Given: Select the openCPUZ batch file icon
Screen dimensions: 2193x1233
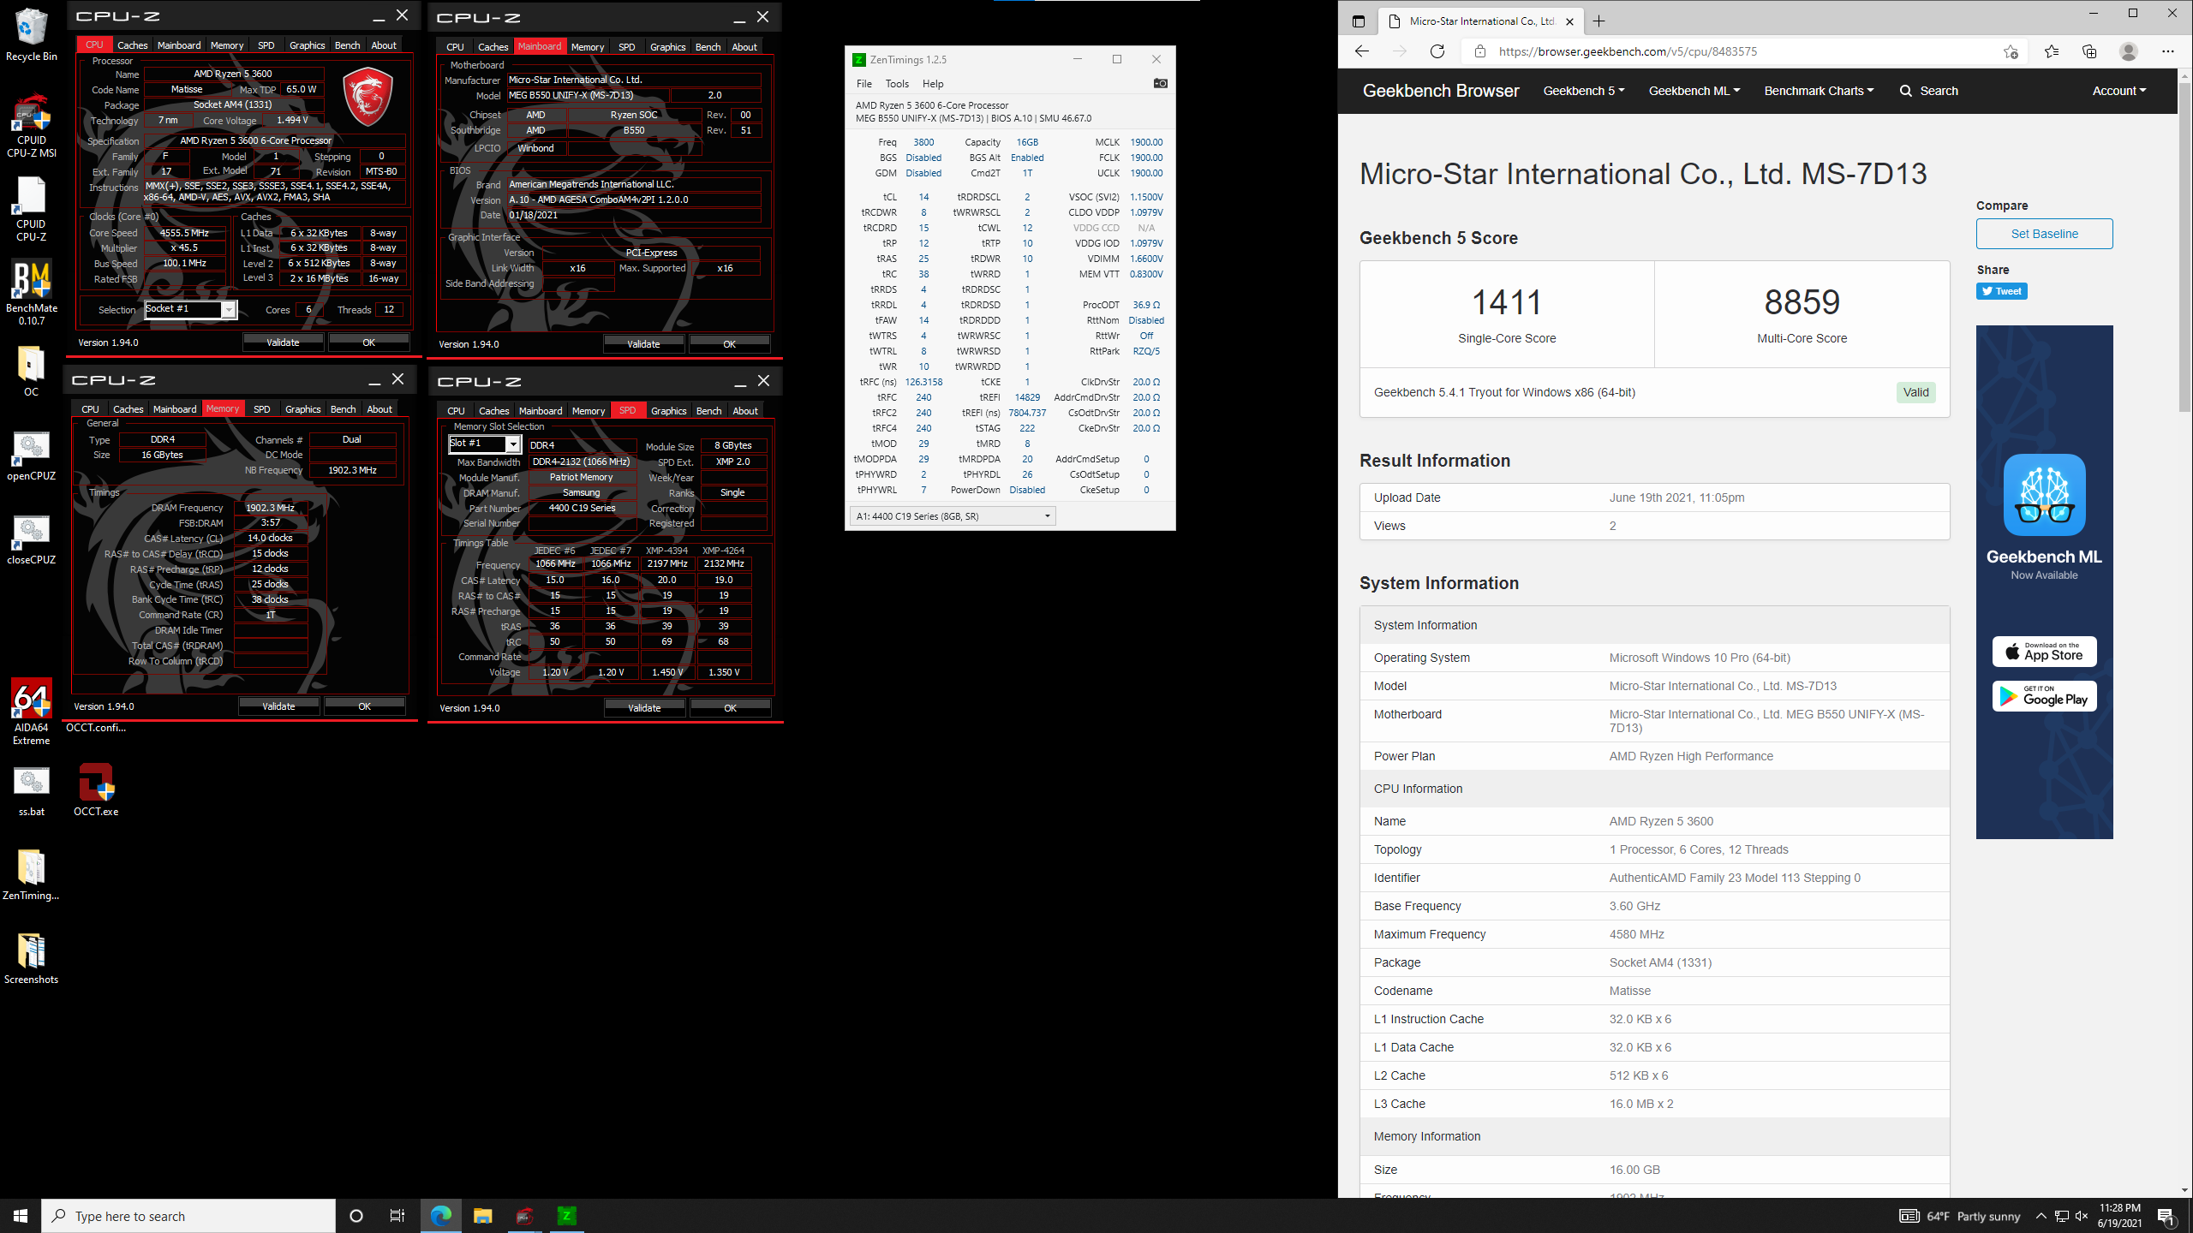Looking at the screenshot, I should point(31,455).
